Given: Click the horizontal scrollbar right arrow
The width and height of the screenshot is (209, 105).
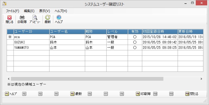Looking at the screenshot, I should coord(201,79).
